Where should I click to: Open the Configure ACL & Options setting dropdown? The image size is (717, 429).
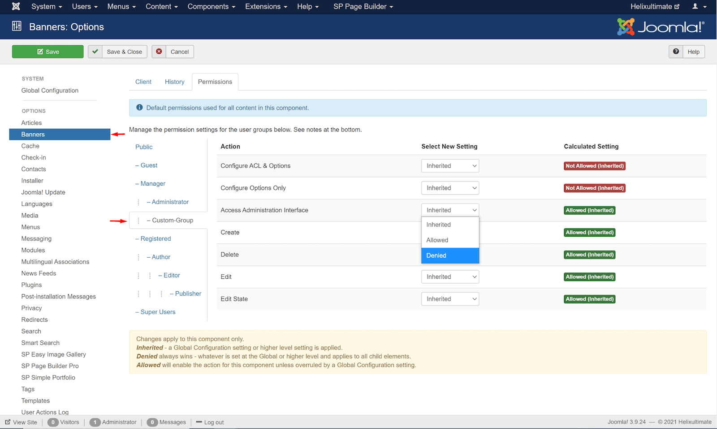(450, 166)
